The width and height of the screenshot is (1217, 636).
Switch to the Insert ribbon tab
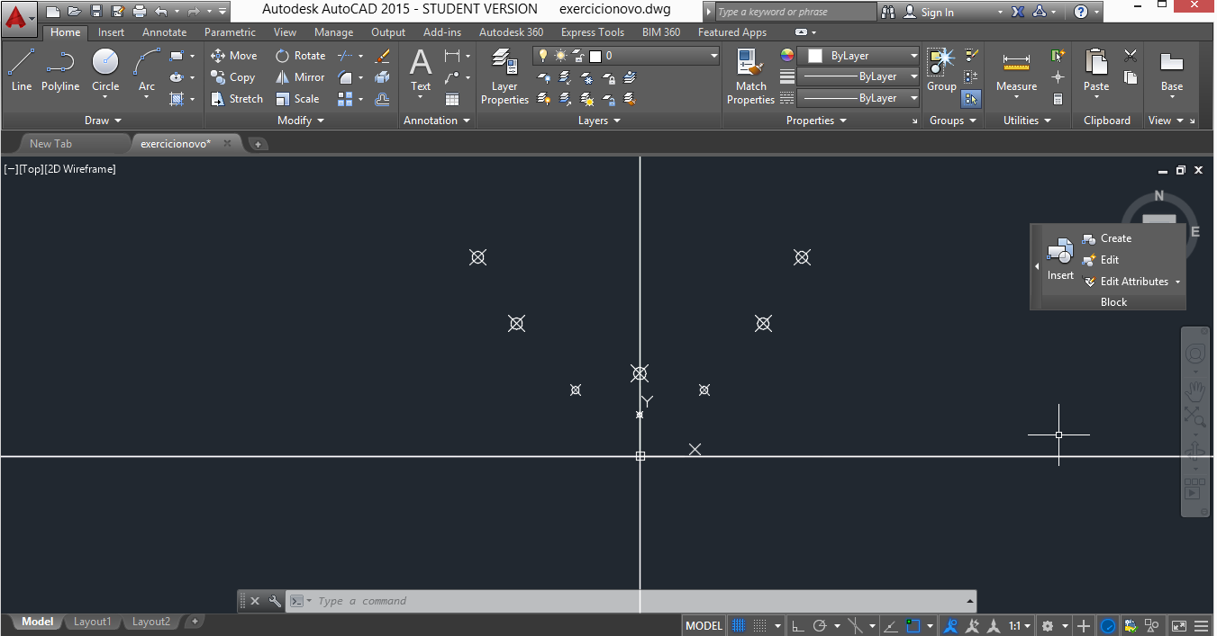coord(112,32)
